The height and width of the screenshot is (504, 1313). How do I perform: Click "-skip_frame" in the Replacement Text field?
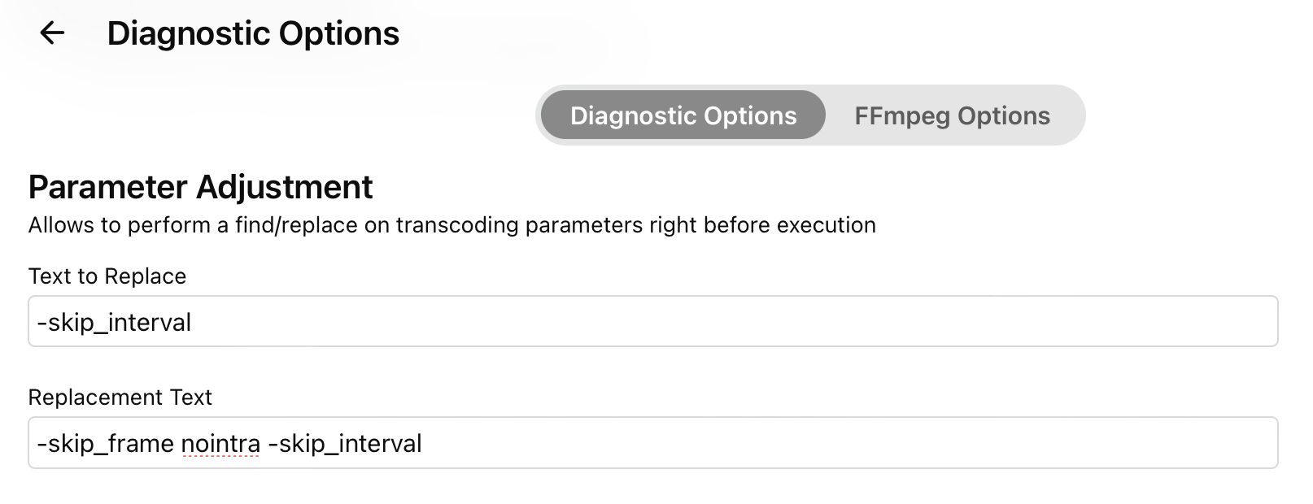tap(105, 444)
